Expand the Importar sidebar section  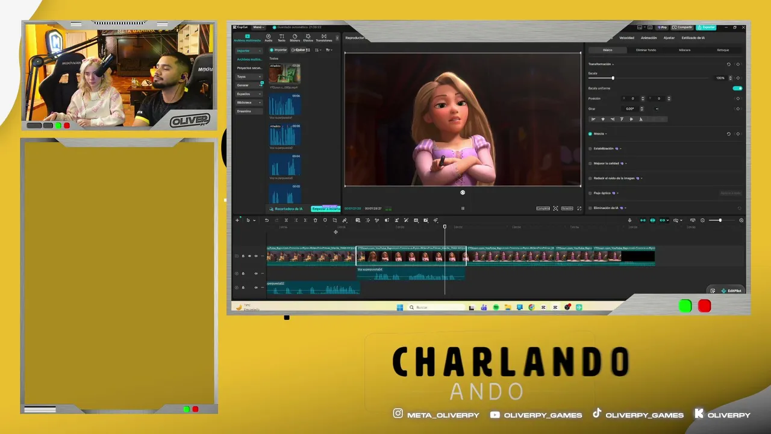tap(249, 51)
